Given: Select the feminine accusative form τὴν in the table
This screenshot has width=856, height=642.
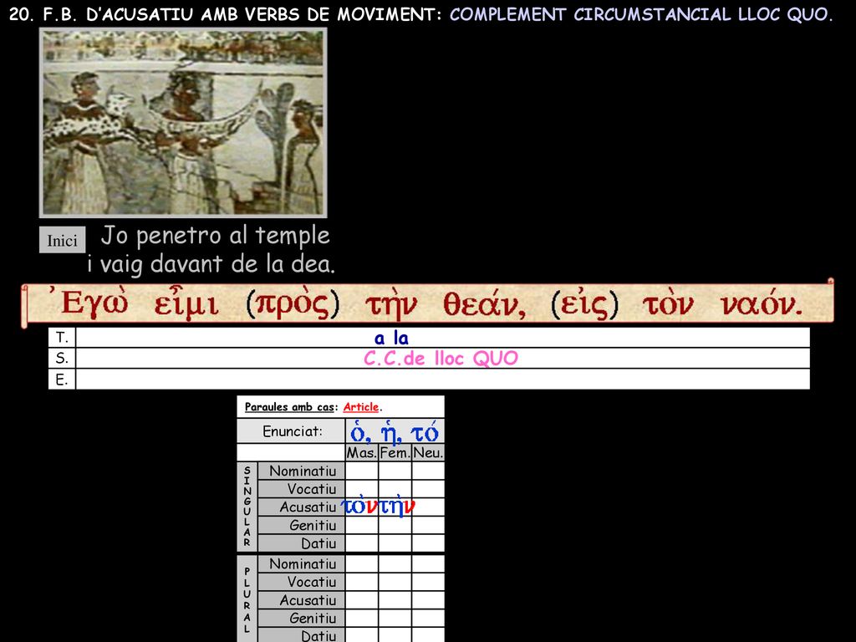Looking at the screenshot, I should coord(397,507).
